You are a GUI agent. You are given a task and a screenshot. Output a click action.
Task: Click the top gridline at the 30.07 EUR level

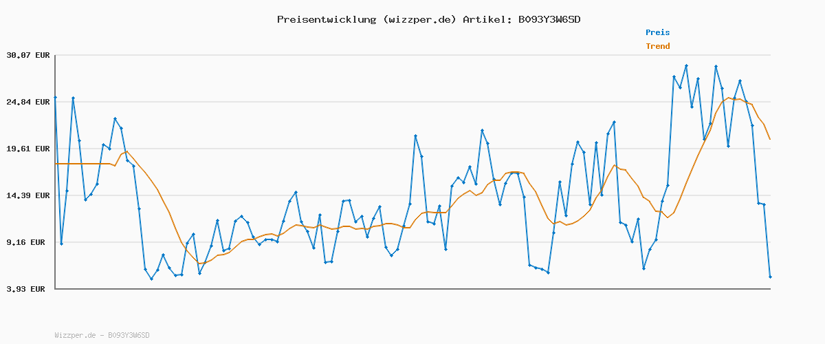pyautogui.click(x=412, y=55)
